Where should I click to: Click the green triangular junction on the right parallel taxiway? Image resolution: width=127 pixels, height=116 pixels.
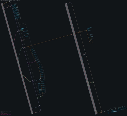(x=93, y=82)
